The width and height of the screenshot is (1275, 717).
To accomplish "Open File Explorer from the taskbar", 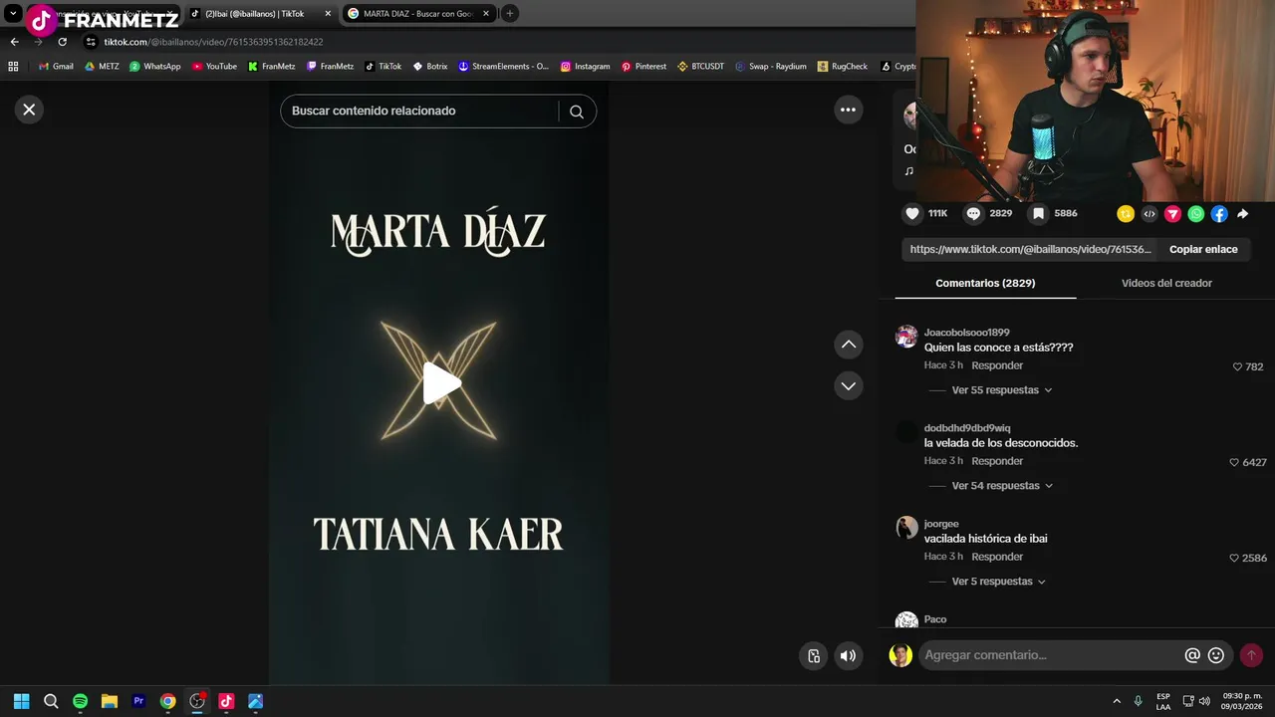I will tap(110, 701).
